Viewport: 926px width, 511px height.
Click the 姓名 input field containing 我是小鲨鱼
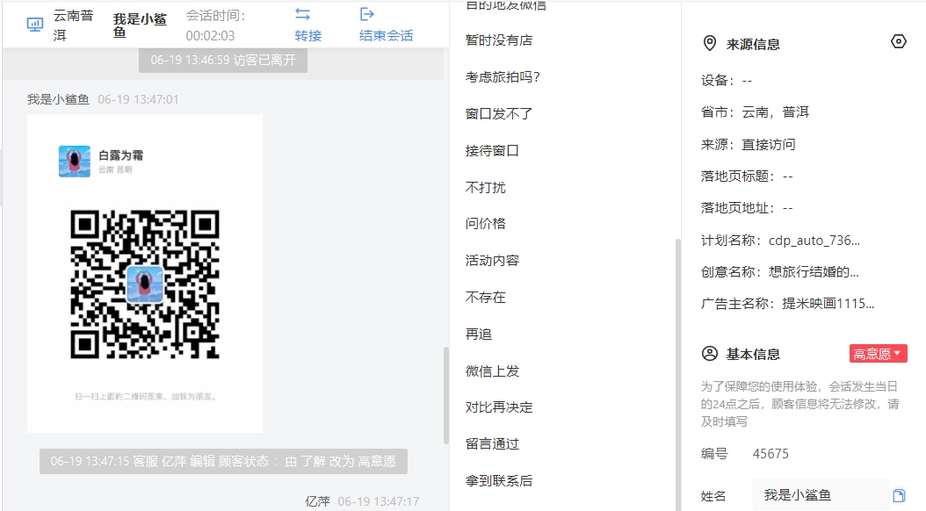click(821, 495)
